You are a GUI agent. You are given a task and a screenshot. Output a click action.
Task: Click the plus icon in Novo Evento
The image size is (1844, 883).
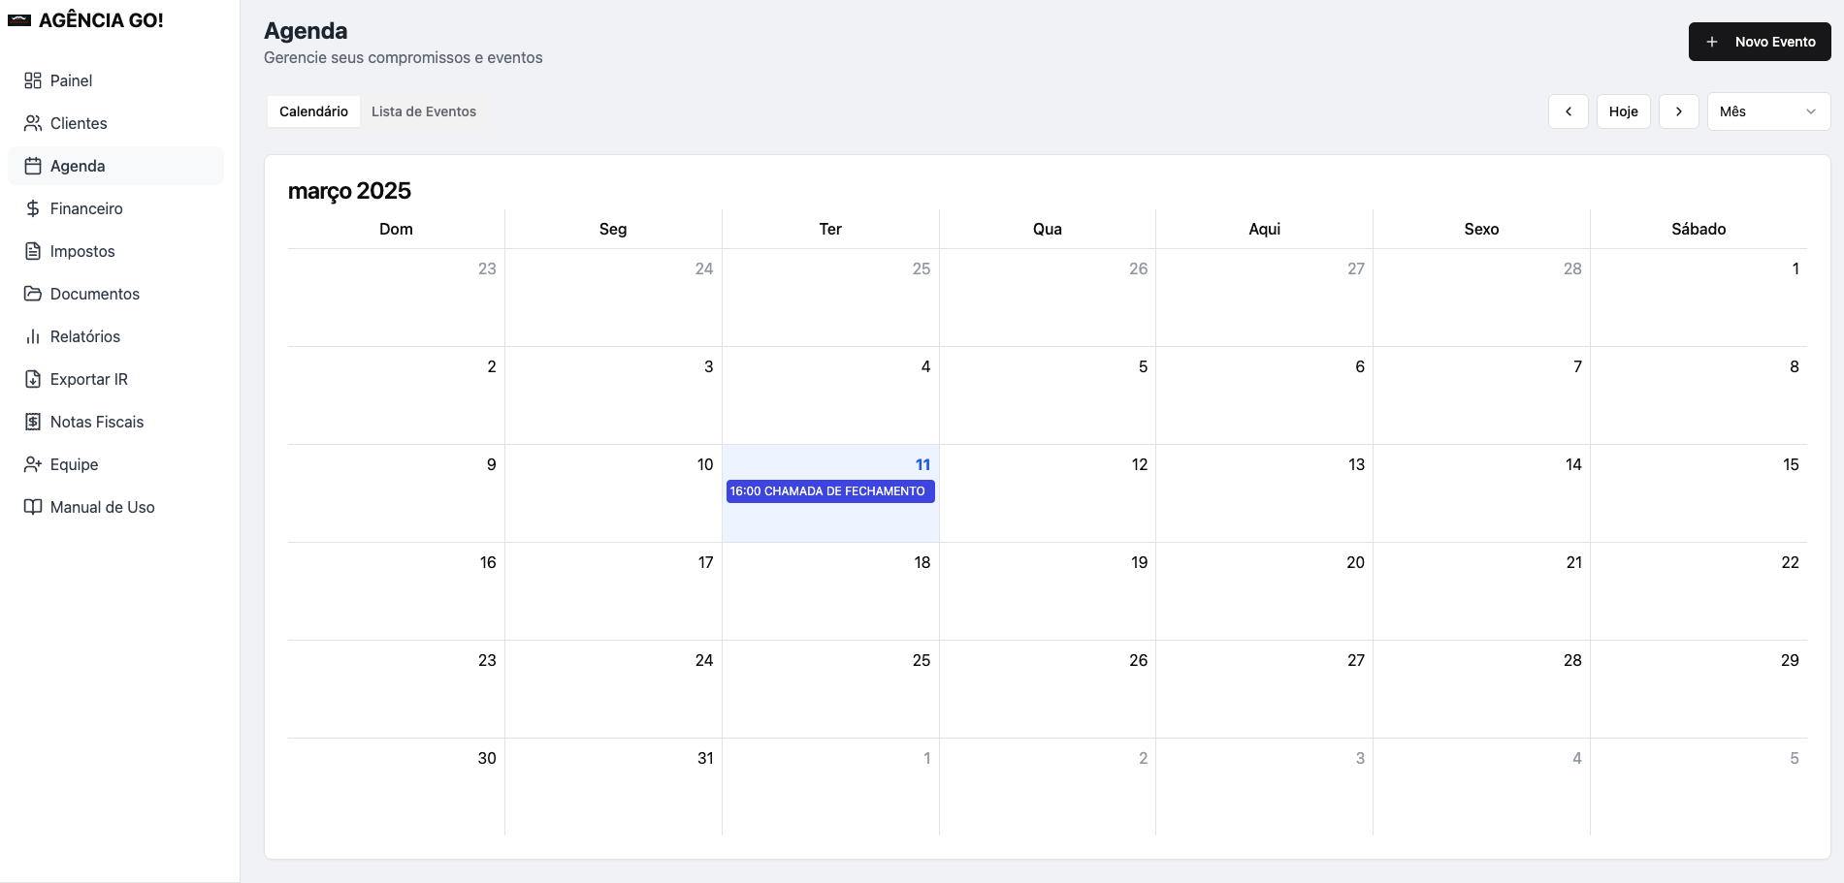[x=1712, y=42]
